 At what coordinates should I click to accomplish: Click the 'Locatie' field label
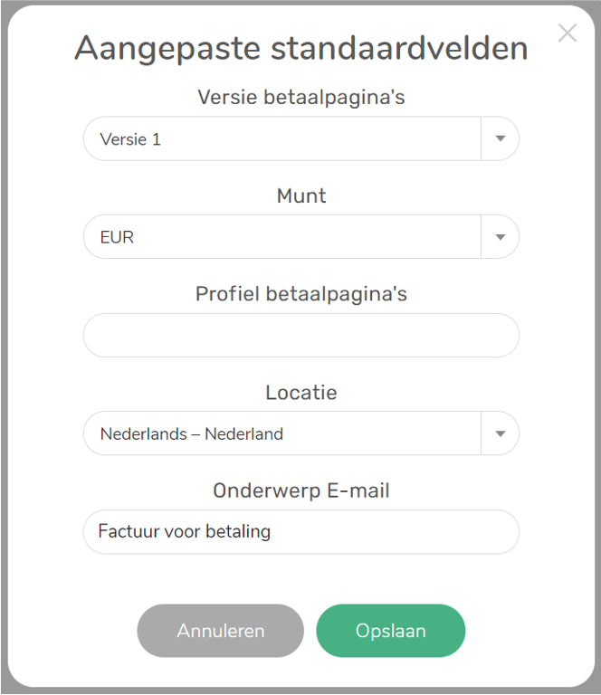(300, 393)
